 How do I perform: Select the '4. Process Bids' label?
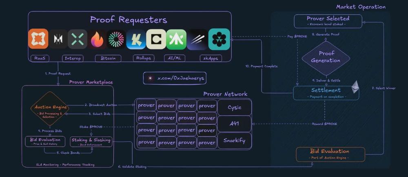pos(50,131)
